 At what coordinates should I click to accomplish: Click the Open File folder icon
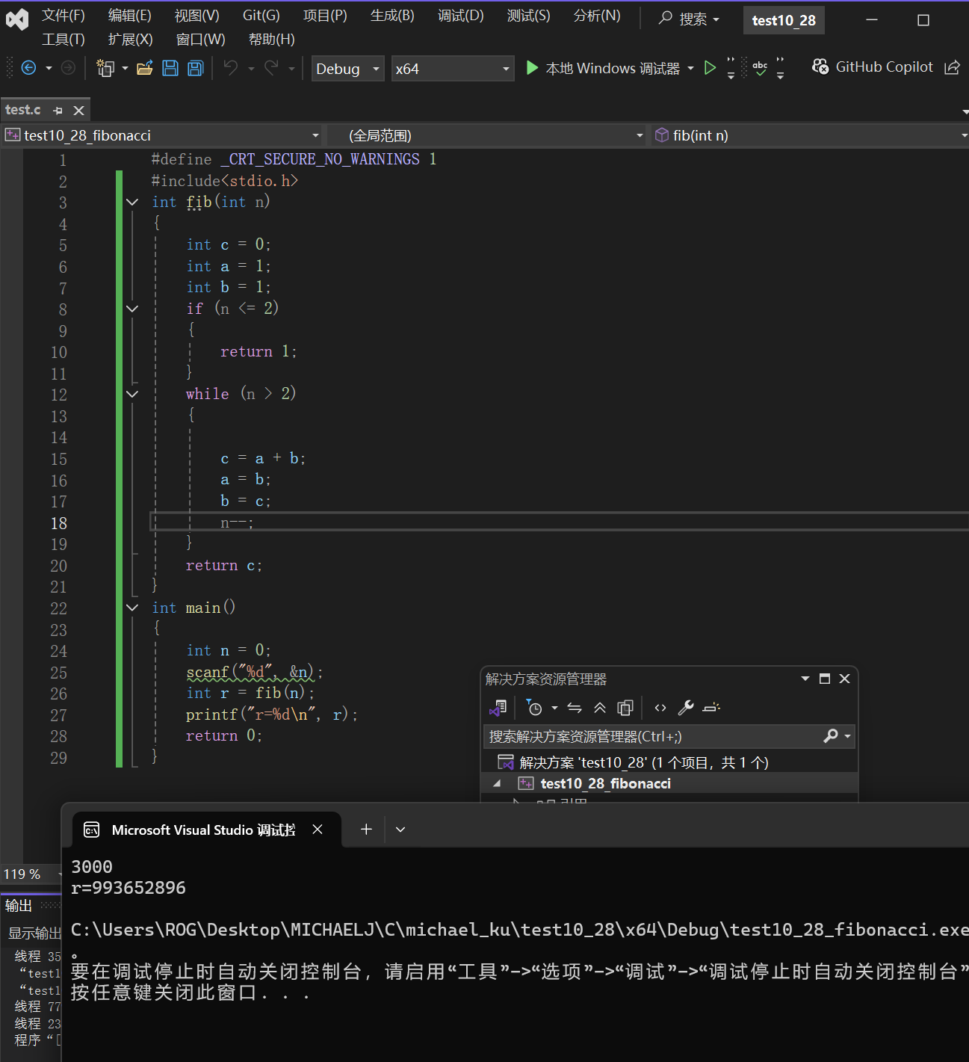pos(145,68)
